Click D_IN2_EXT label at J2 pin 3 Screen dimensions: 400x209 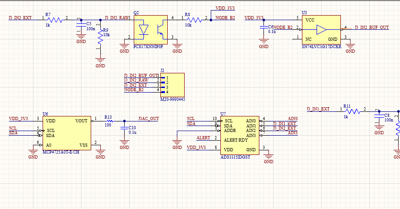[x=136, y=85]
